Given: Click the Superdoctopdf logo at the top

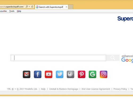Looking at the screenshot, I should [125, 19].
